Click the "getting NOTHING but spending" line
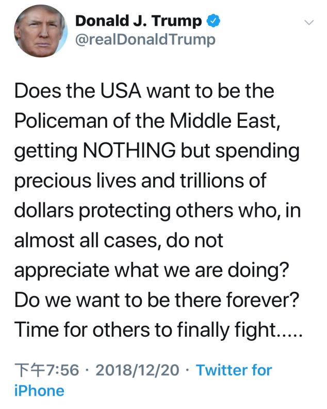The image size is (327, 409). [x=156, y=152]
